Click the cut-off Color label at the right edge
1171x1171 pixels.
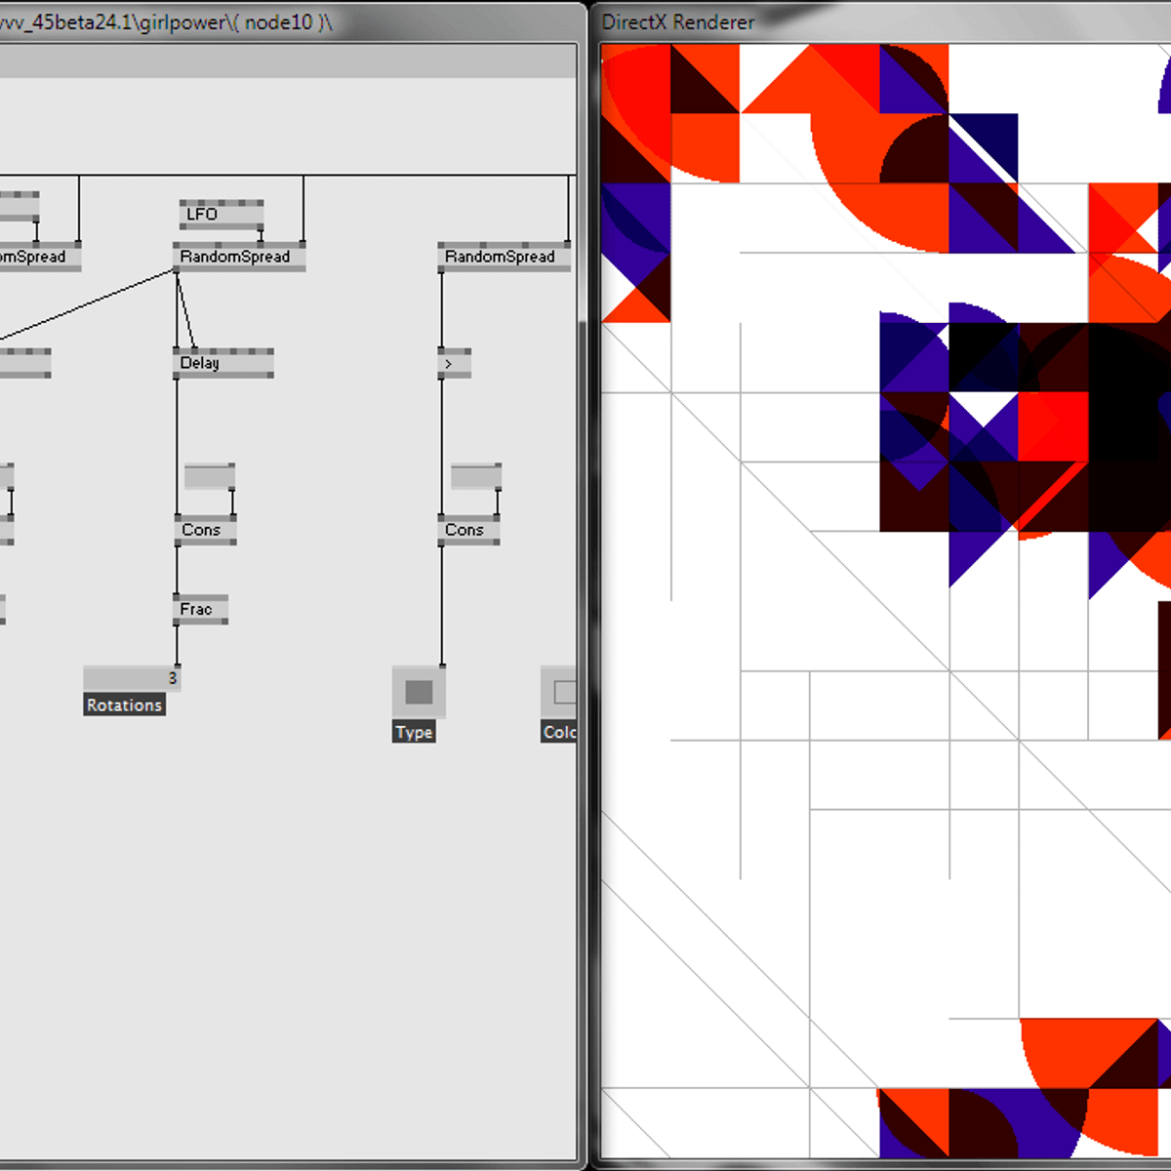[x=559, y=732]
